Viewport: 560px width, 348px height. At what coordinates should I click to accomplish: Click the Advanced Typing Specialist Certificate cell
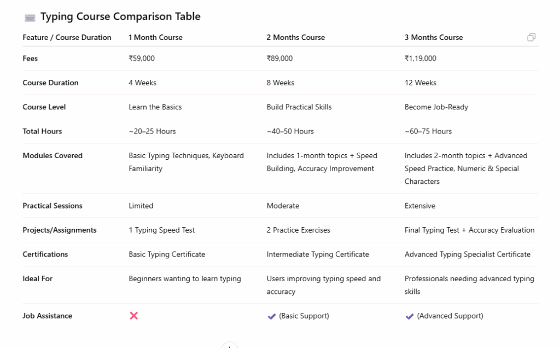(x=467, y=254)
